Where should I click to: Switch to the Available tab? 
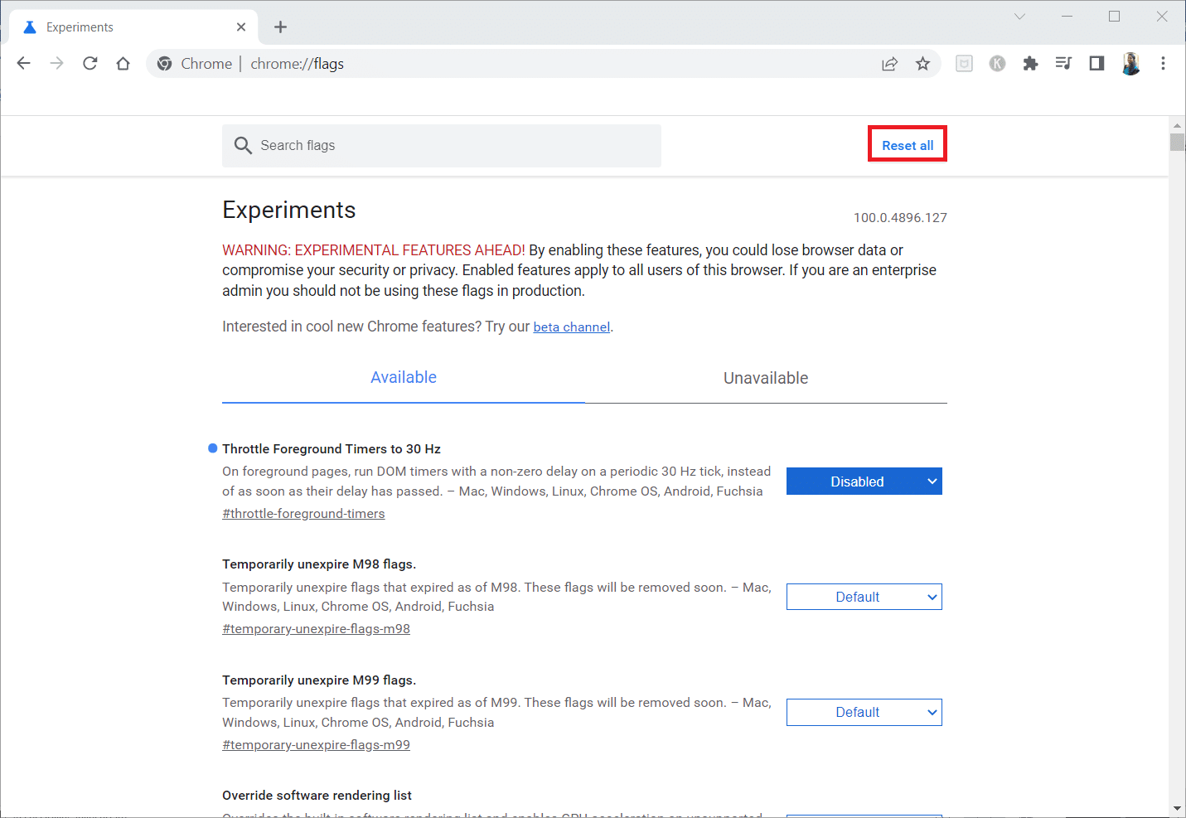point(404,378)
